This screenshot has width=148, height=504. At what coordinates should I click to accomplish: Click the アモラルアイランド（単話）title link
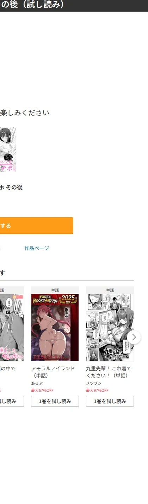point(53,372)
